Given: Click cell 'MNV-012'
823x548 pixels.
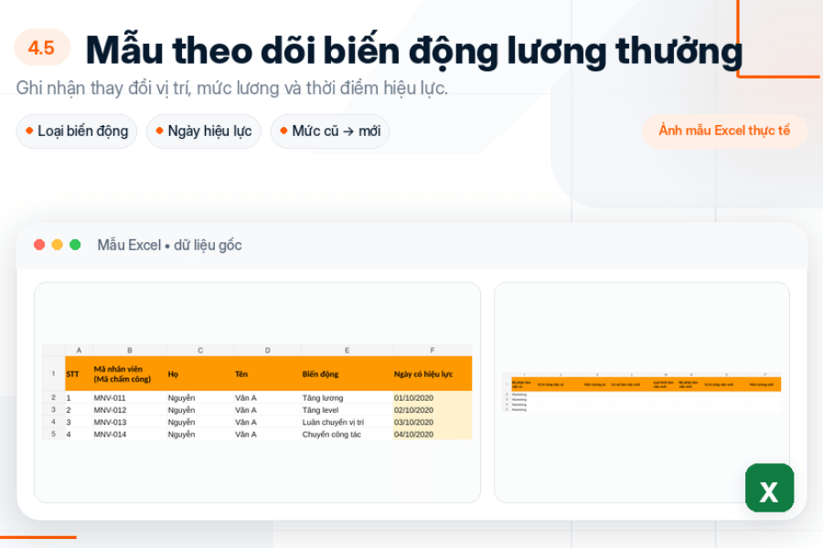Looking at the screenshot, I should [130, 410].
